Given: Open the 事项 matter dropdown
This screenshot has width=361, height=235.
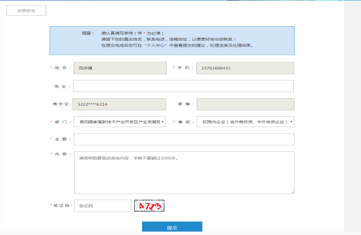Looking at the screenshot, I should (246, 122).
